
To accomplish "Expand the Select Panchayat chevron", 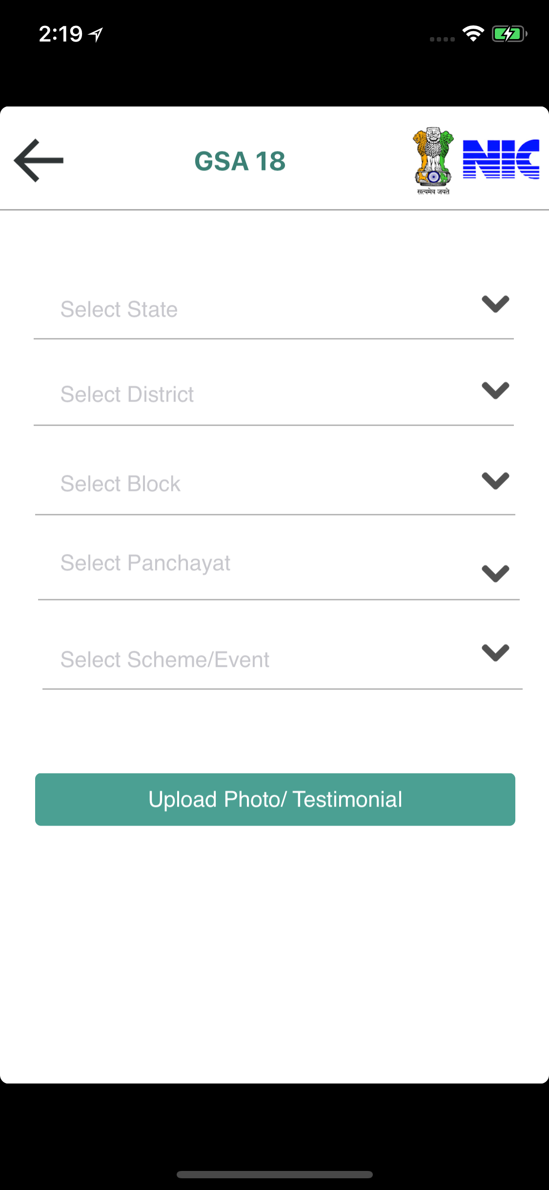I will tap(495, 574).
